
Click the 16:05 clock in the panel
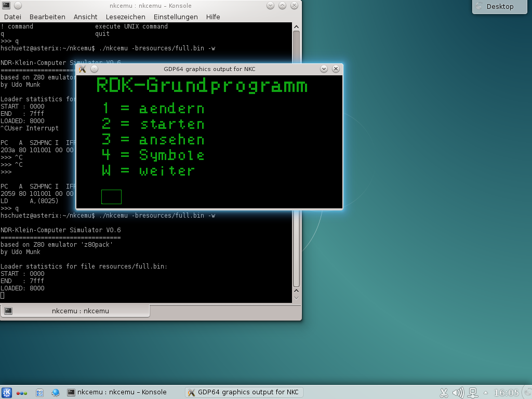[x=506, y=393]
